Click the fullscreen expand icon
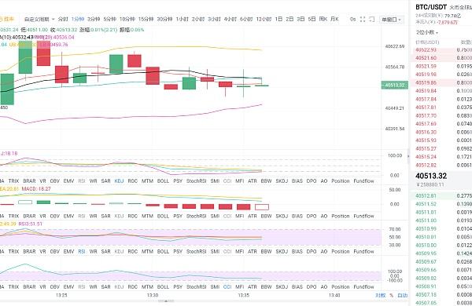The image size is (472, 306). pyautogui.click(x=363, y=19)
